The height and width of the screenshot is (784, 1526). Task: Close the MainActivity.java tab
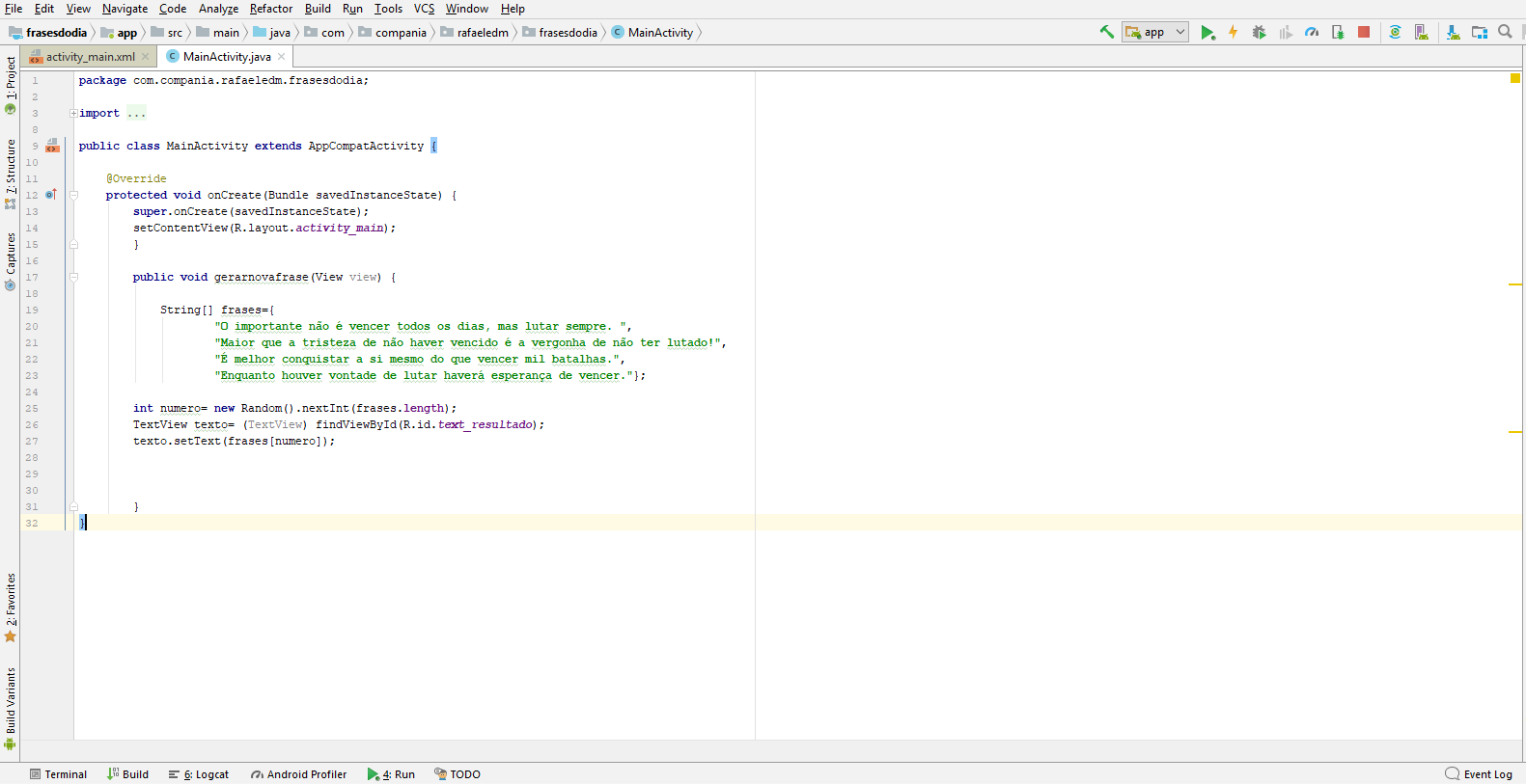281,57
